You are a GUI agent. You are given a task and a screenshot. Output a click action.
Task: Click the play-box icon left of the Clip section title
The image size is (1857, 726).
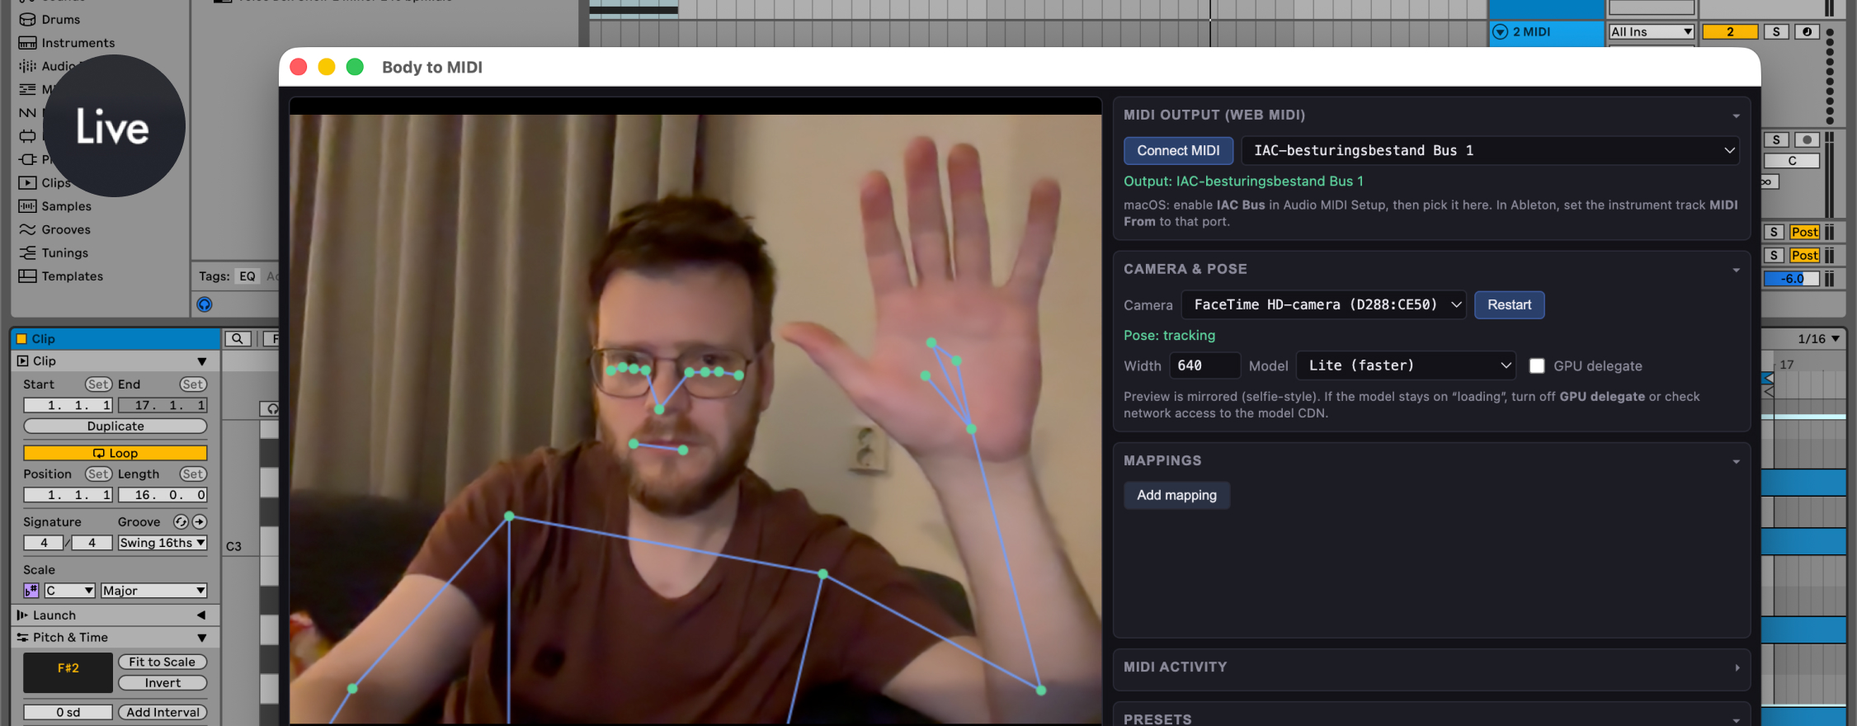22,361
